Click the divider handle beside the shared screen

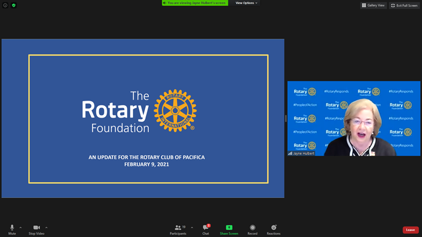click(x=286, y=118)
